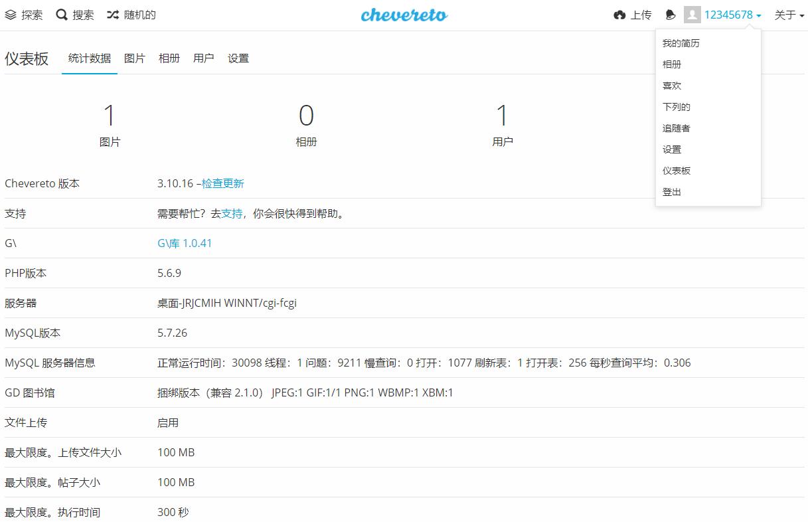Click the 服务器 row label
808x522 pixels.
point(21,303)
